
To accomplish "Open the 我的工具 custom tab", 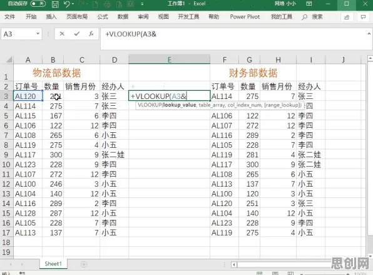I will tap(282, 17).
